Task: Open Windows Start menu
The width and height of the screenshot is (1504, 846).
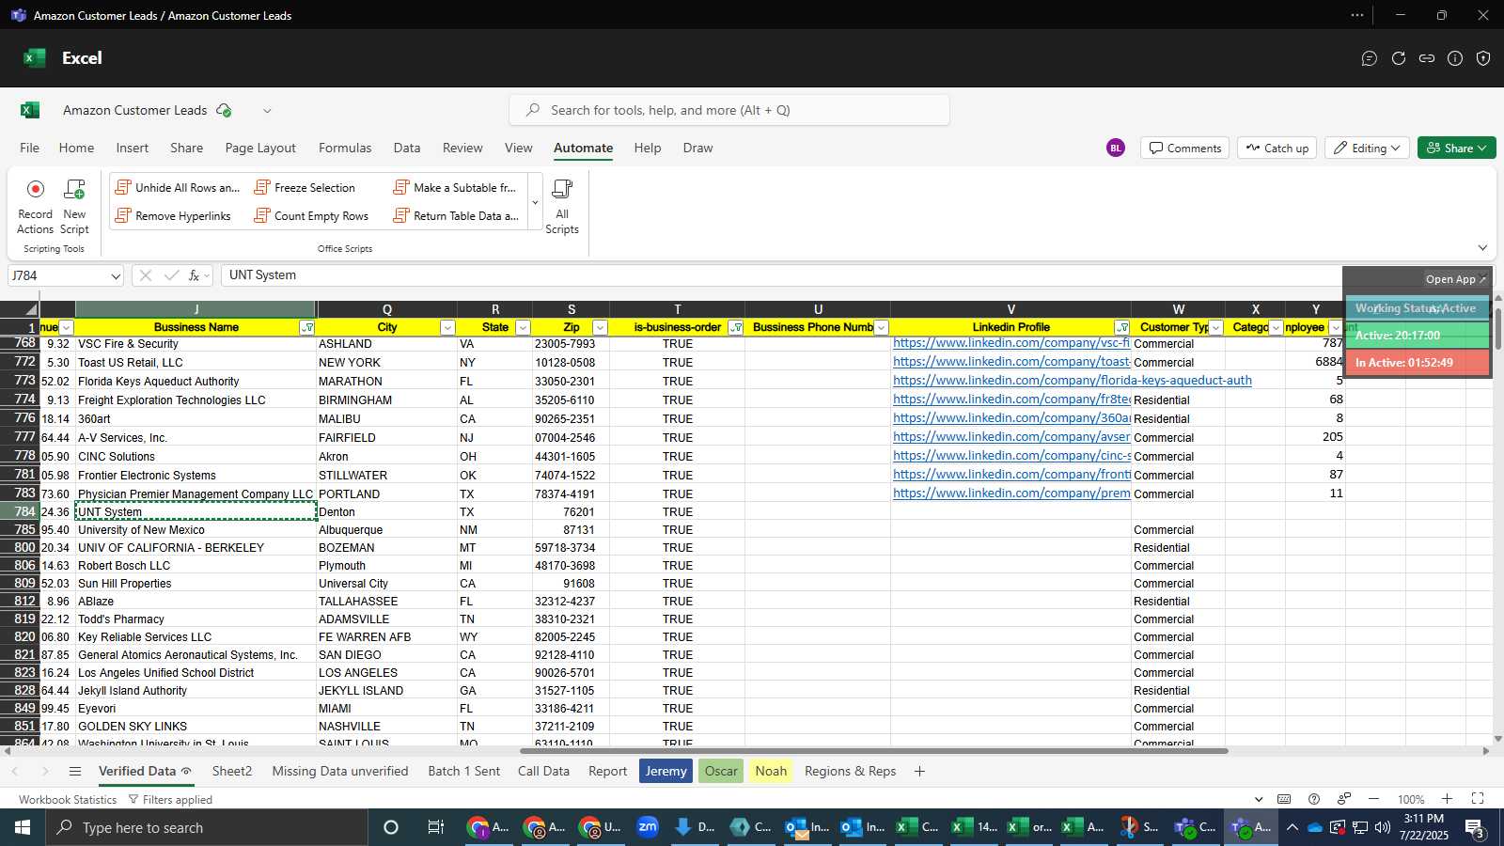Action: (23, 827)
